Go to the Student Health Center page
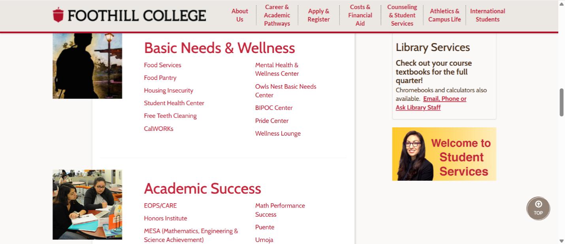 point(174,103)
